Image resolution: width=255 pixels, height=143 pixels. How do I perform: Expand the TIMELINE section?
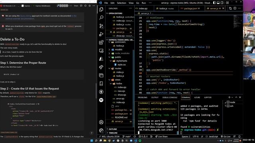click(120, 133)
